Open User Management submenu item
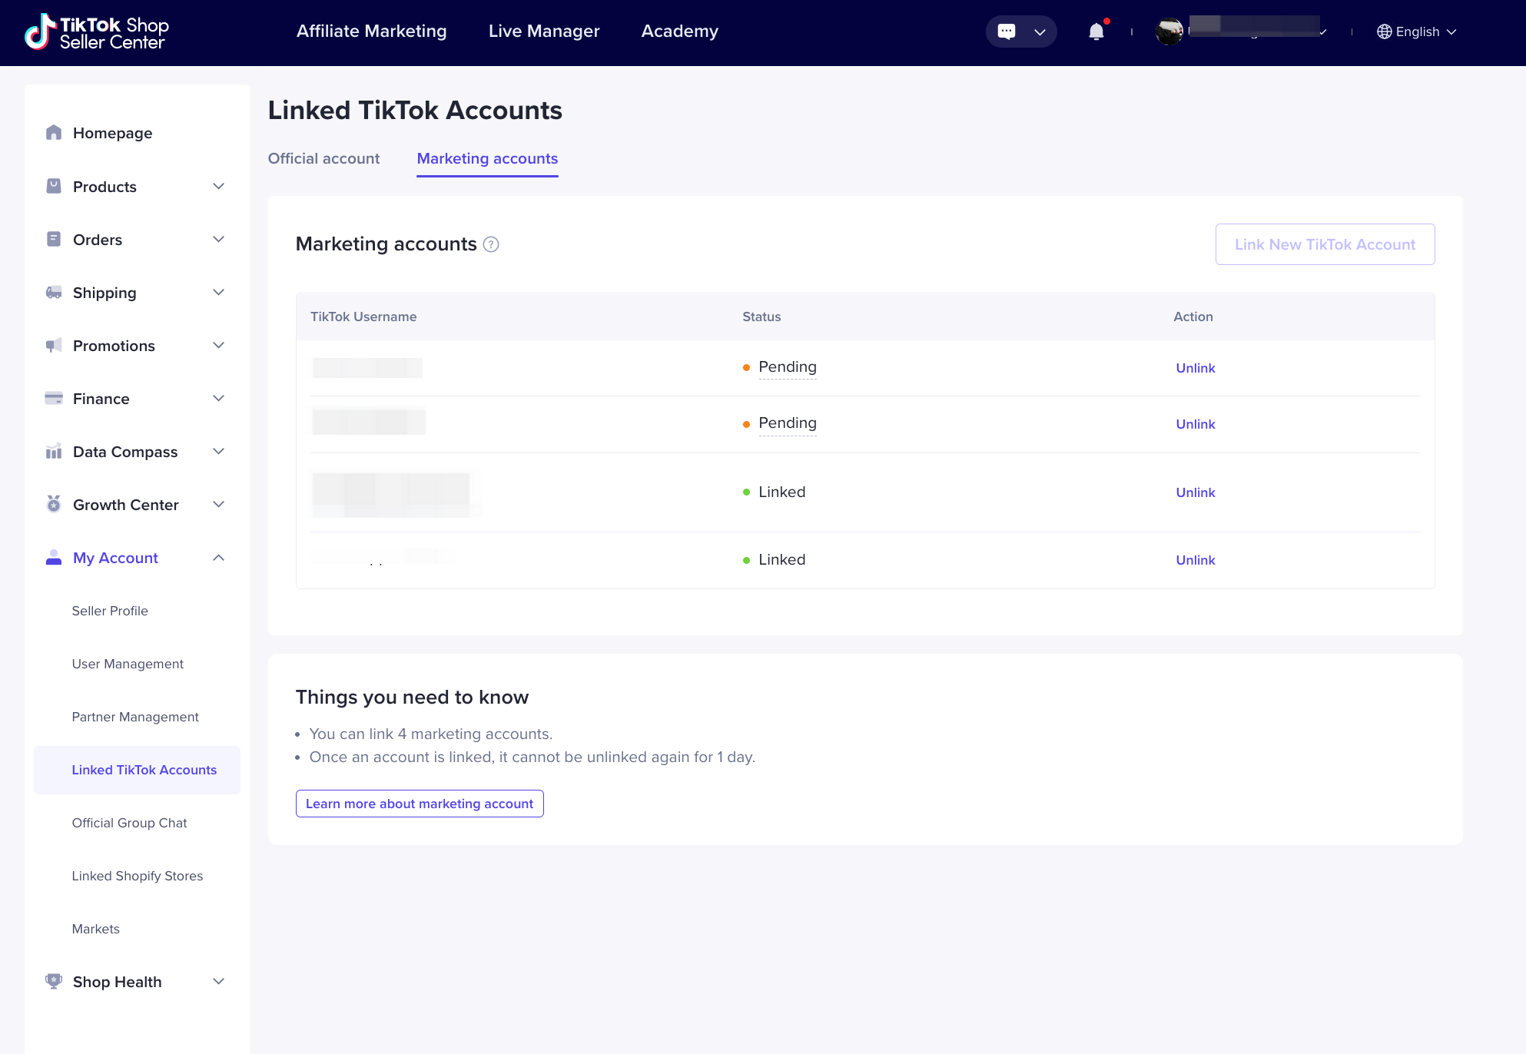Viewport: 1526px width, 1054px height. click(x=128, y=664)
